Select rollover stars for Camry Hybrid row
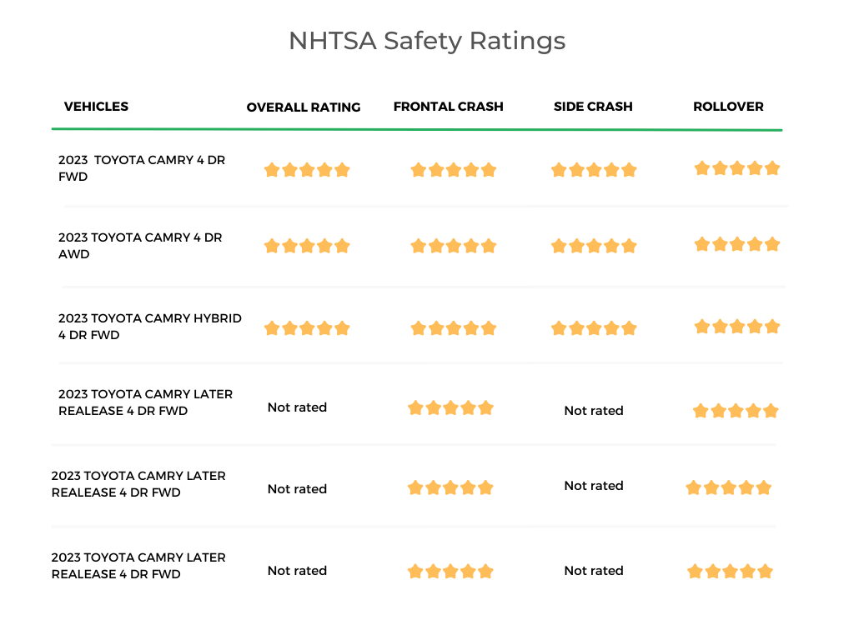This screenshot has width=854, height=640. (x=737, y=327)
